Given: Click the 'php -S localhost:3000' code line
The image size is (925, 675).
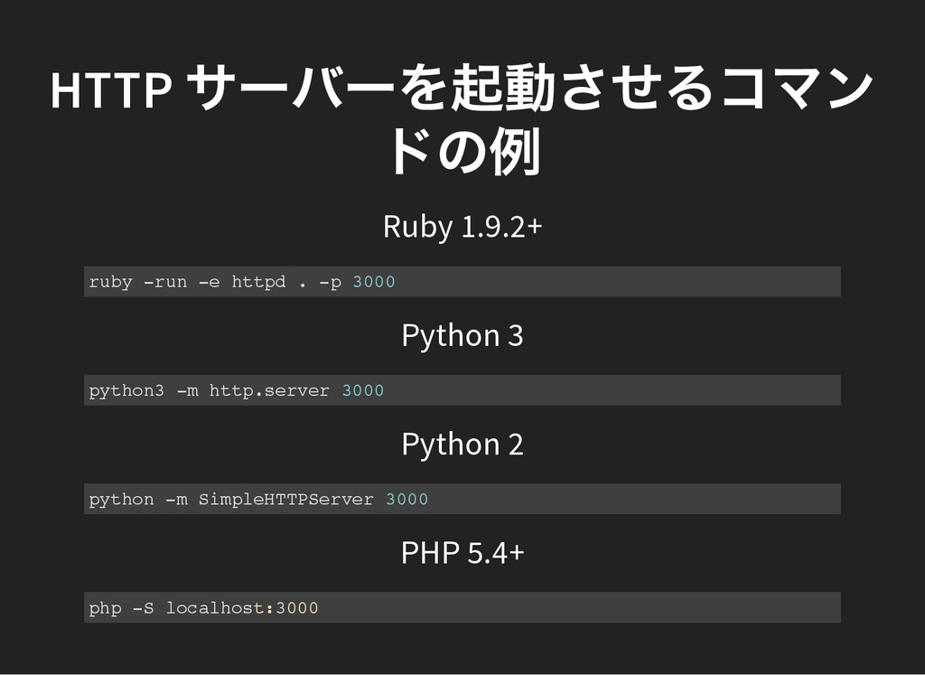Looking at the screenshot, I should click(x=462, y=607).
